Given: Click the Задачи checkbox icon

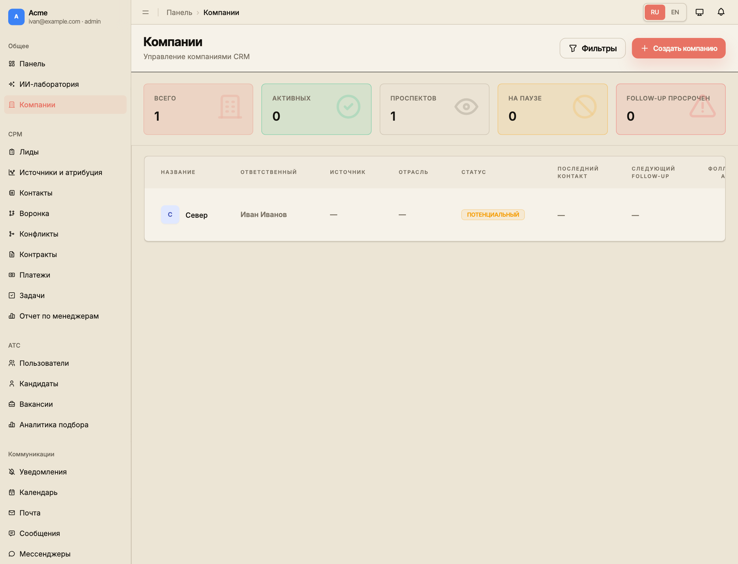Looking at the screenshot, I should (x=12, y=295).
